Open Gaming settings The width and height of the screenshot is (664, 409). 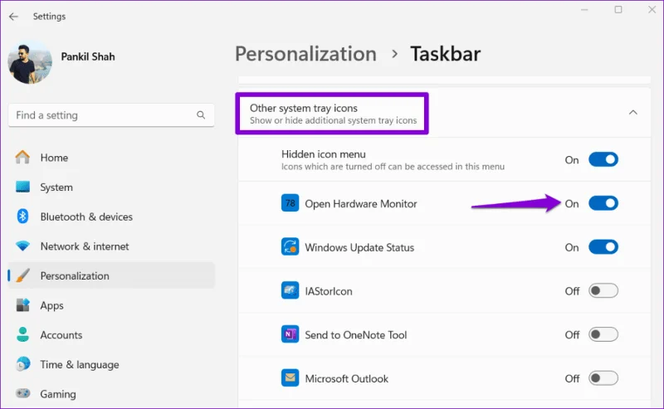111,393
